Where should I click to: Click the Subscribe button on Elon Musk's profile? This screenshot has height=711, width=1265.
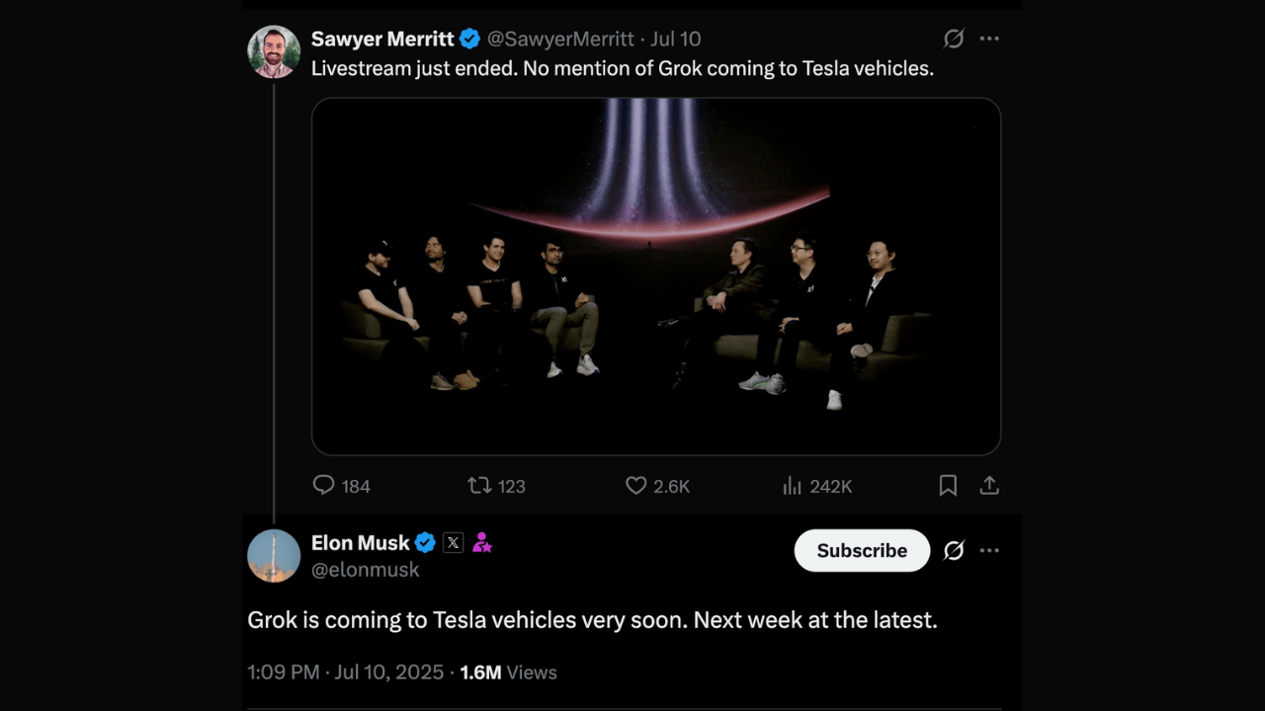[x=862, y=550]
